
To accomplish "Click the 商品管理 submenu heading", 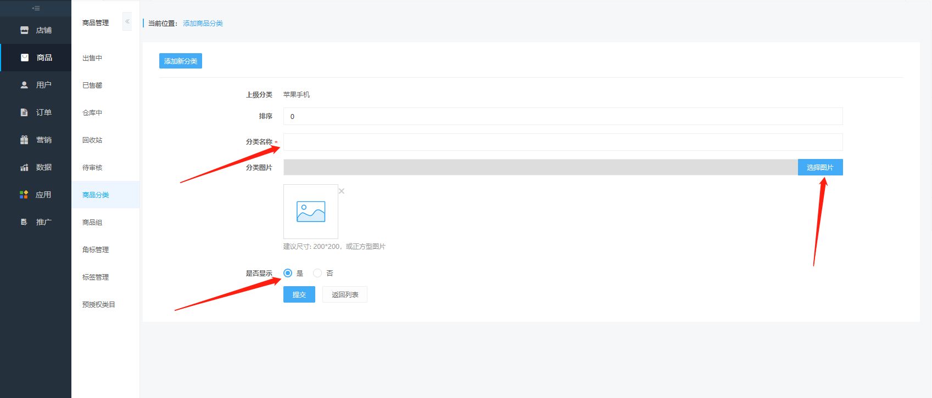I will tap(96, 22).
